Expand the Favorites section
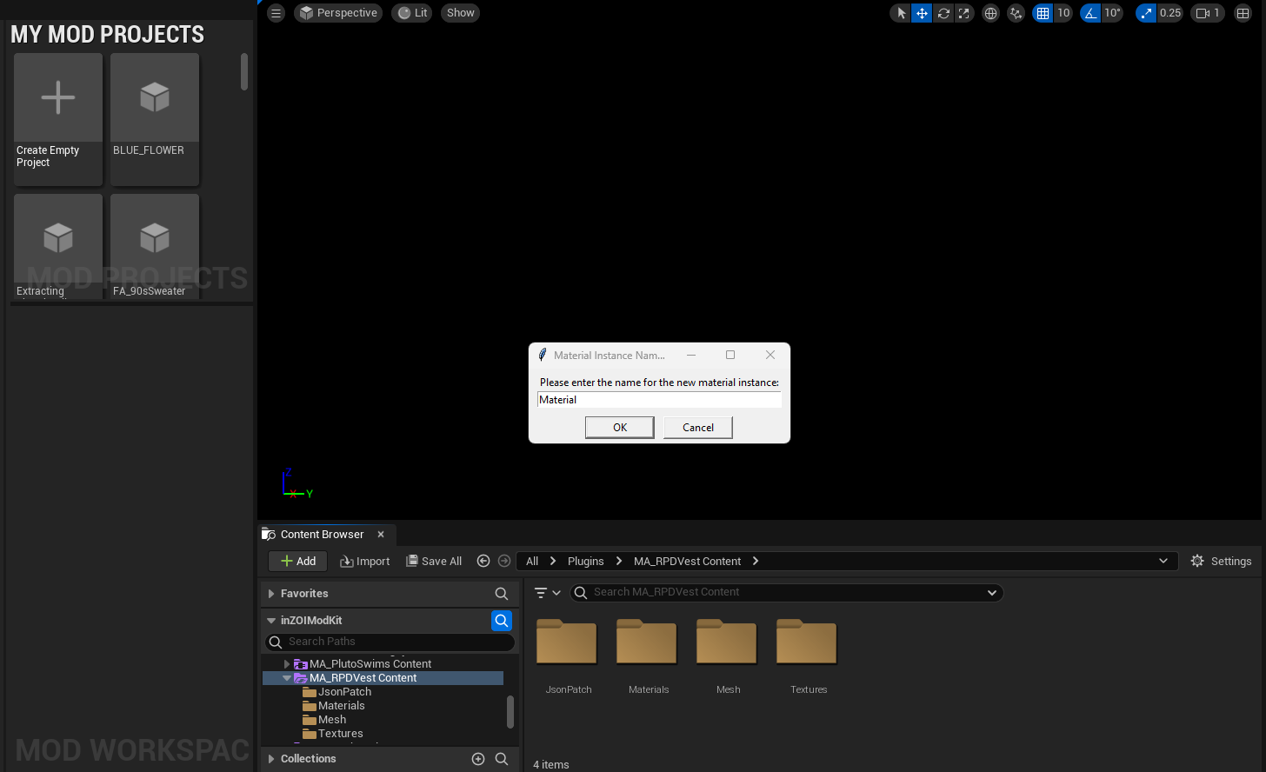1266x772 pixels. [271, 594]
